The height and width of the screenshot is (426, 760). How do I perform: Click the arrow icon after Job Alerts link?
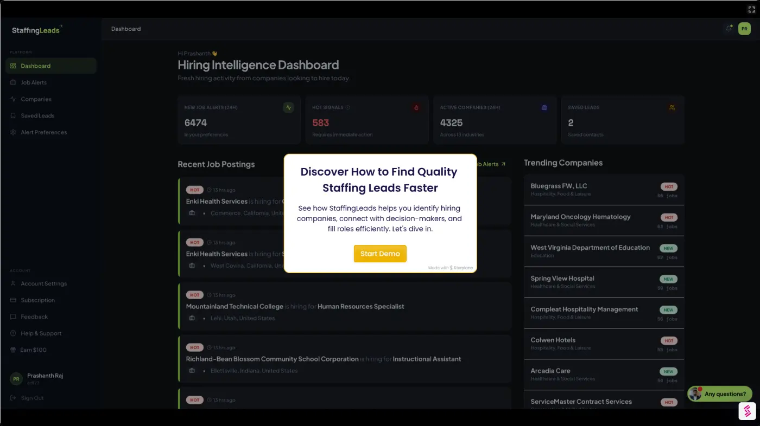point(503,164)
